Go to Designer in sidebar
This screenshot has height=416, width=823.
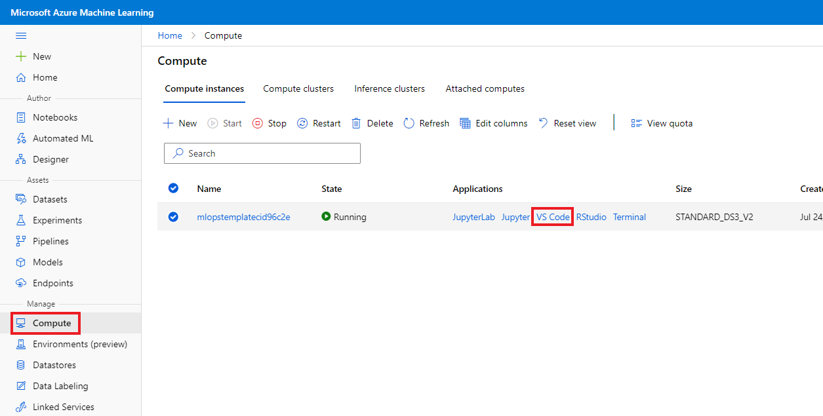click(50, 159)
